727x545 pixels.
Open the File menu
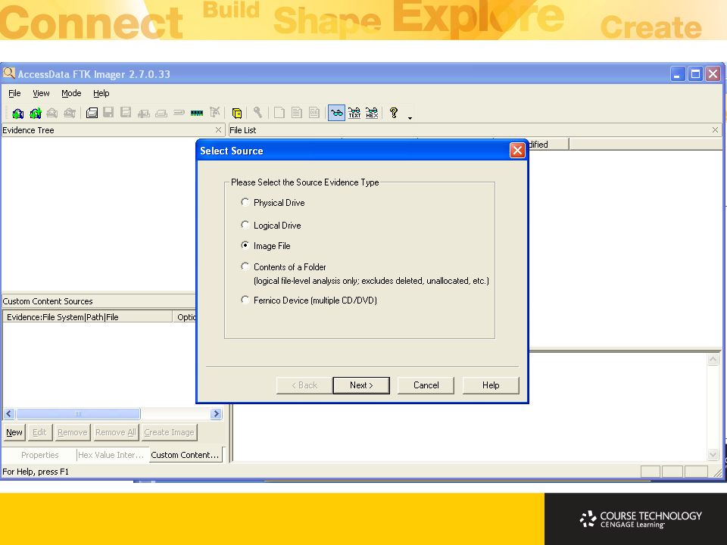point(14,93)
